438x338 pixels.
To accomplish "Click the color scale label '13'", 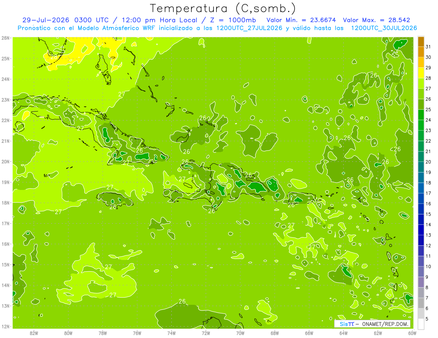I will [429, 235].
